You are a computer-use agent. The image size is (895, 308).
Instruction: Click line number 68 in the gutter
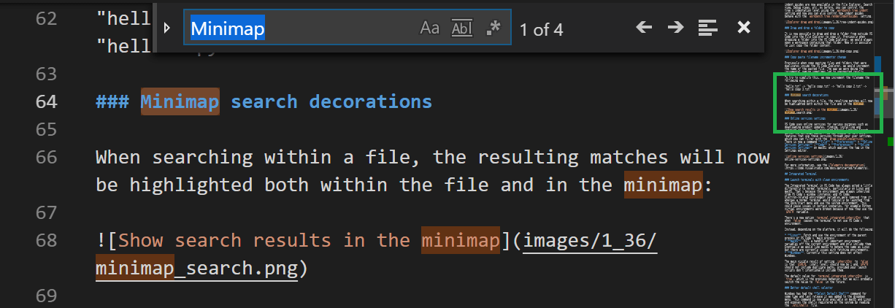click(x=46, y=241)
